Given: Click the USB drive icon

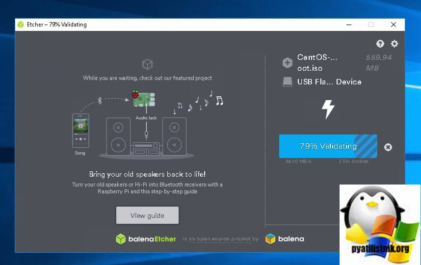Looking at the screenshot, I should coord(288,82).
